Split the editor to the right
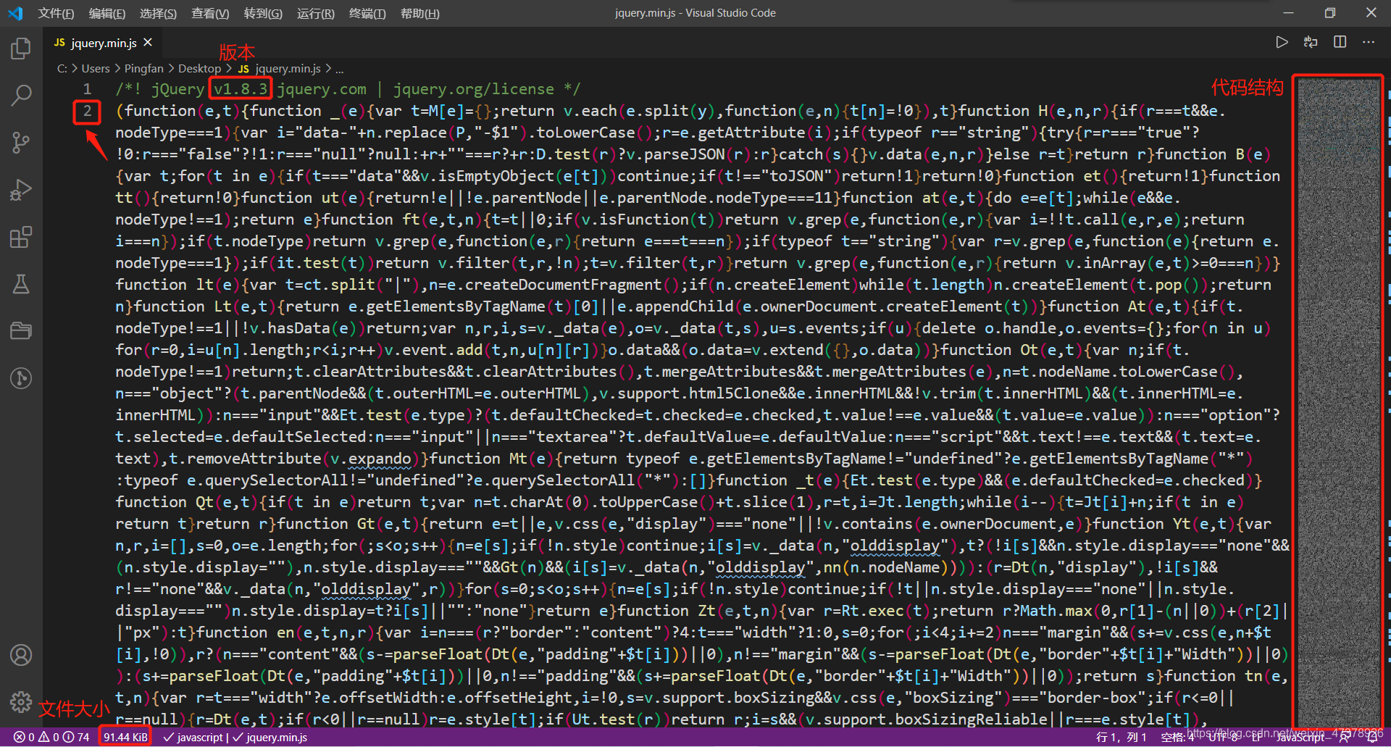 coord(1340,42)
